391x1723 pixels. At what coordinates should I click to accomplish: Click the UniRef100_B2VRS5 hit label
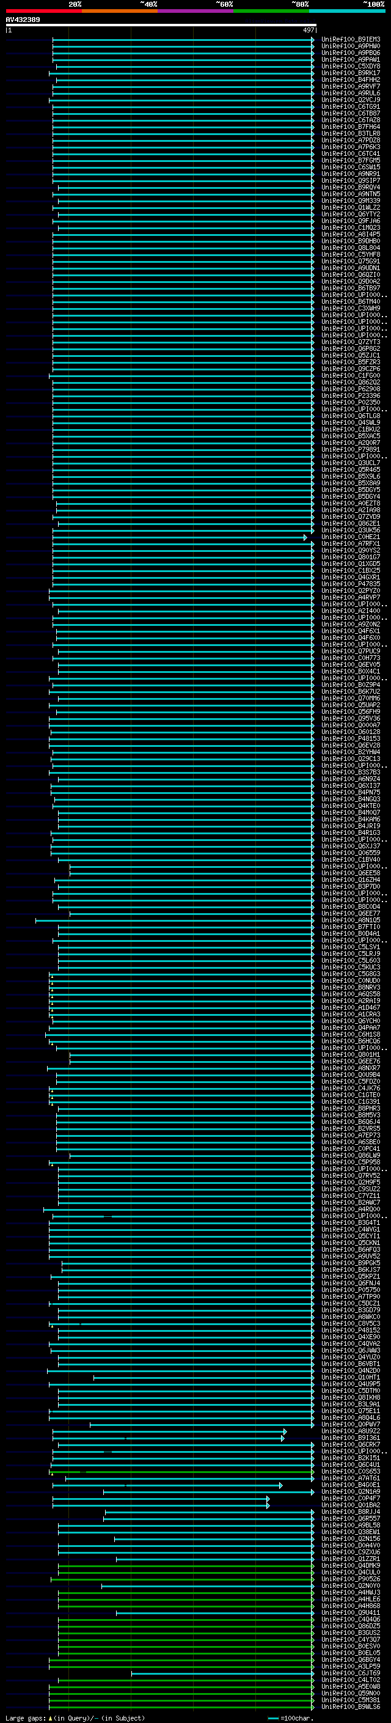point(350,1128)
